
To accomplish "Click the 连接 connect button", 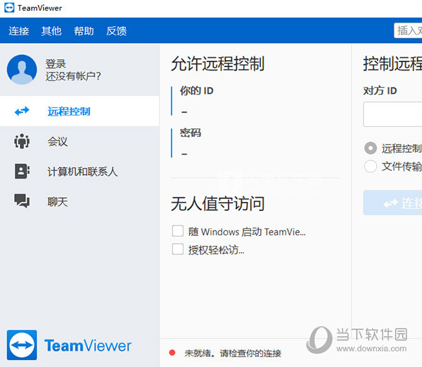I will pyautogui.click(x=392, y=203).
